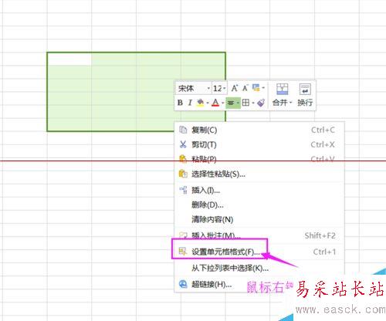The width and height of the screenshot is (386, 321).
Task: Click the white active cell in the selection
Action: click(x=69, y=59)
